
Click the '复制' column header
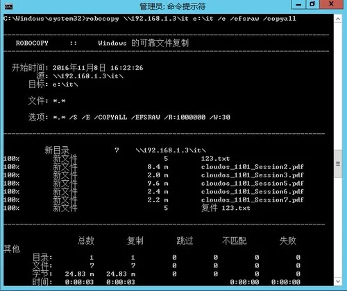[x=135, y=240]
